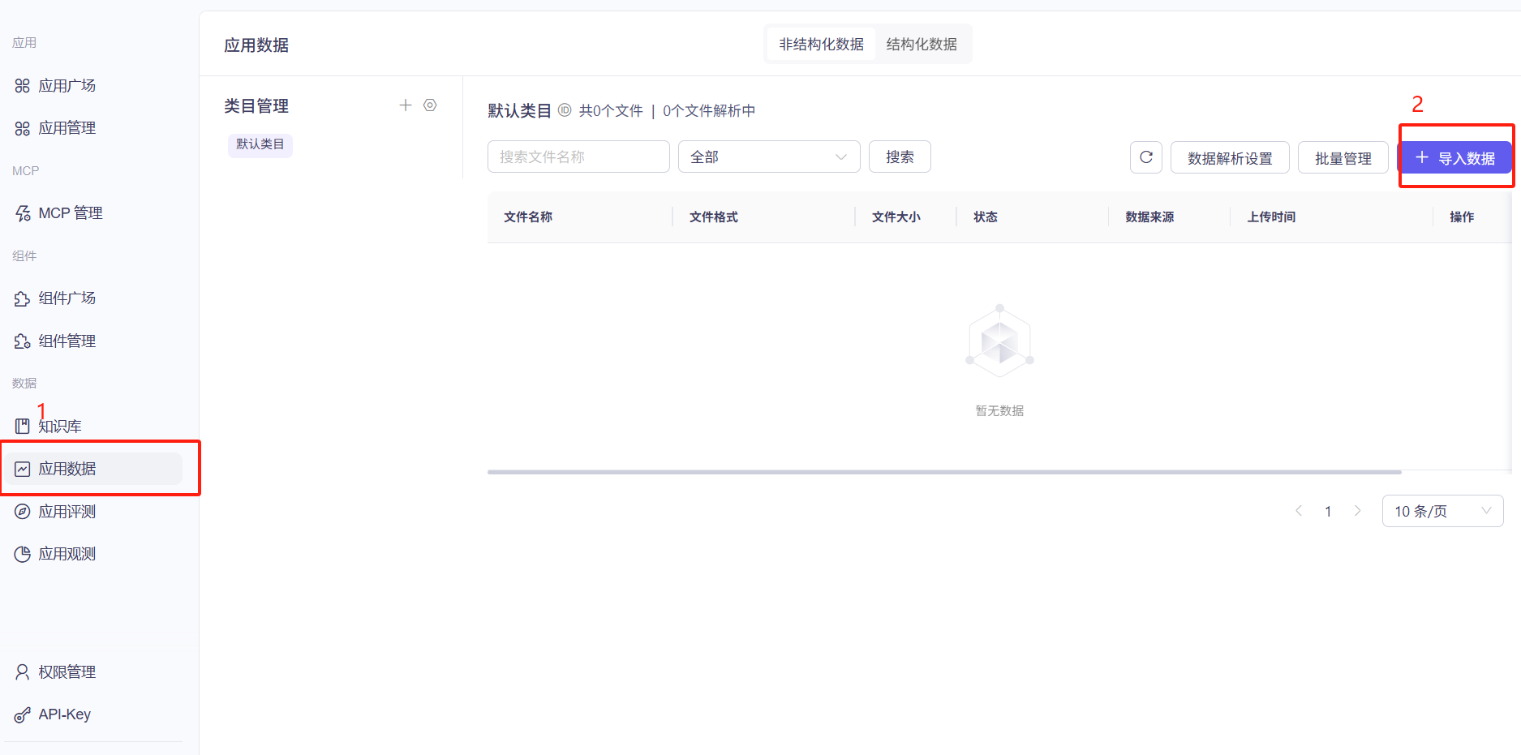This screenshot has height=755, width=1521.
Task: Select 组件广场 in the sidebar
Action: click(x=66, y=298)
